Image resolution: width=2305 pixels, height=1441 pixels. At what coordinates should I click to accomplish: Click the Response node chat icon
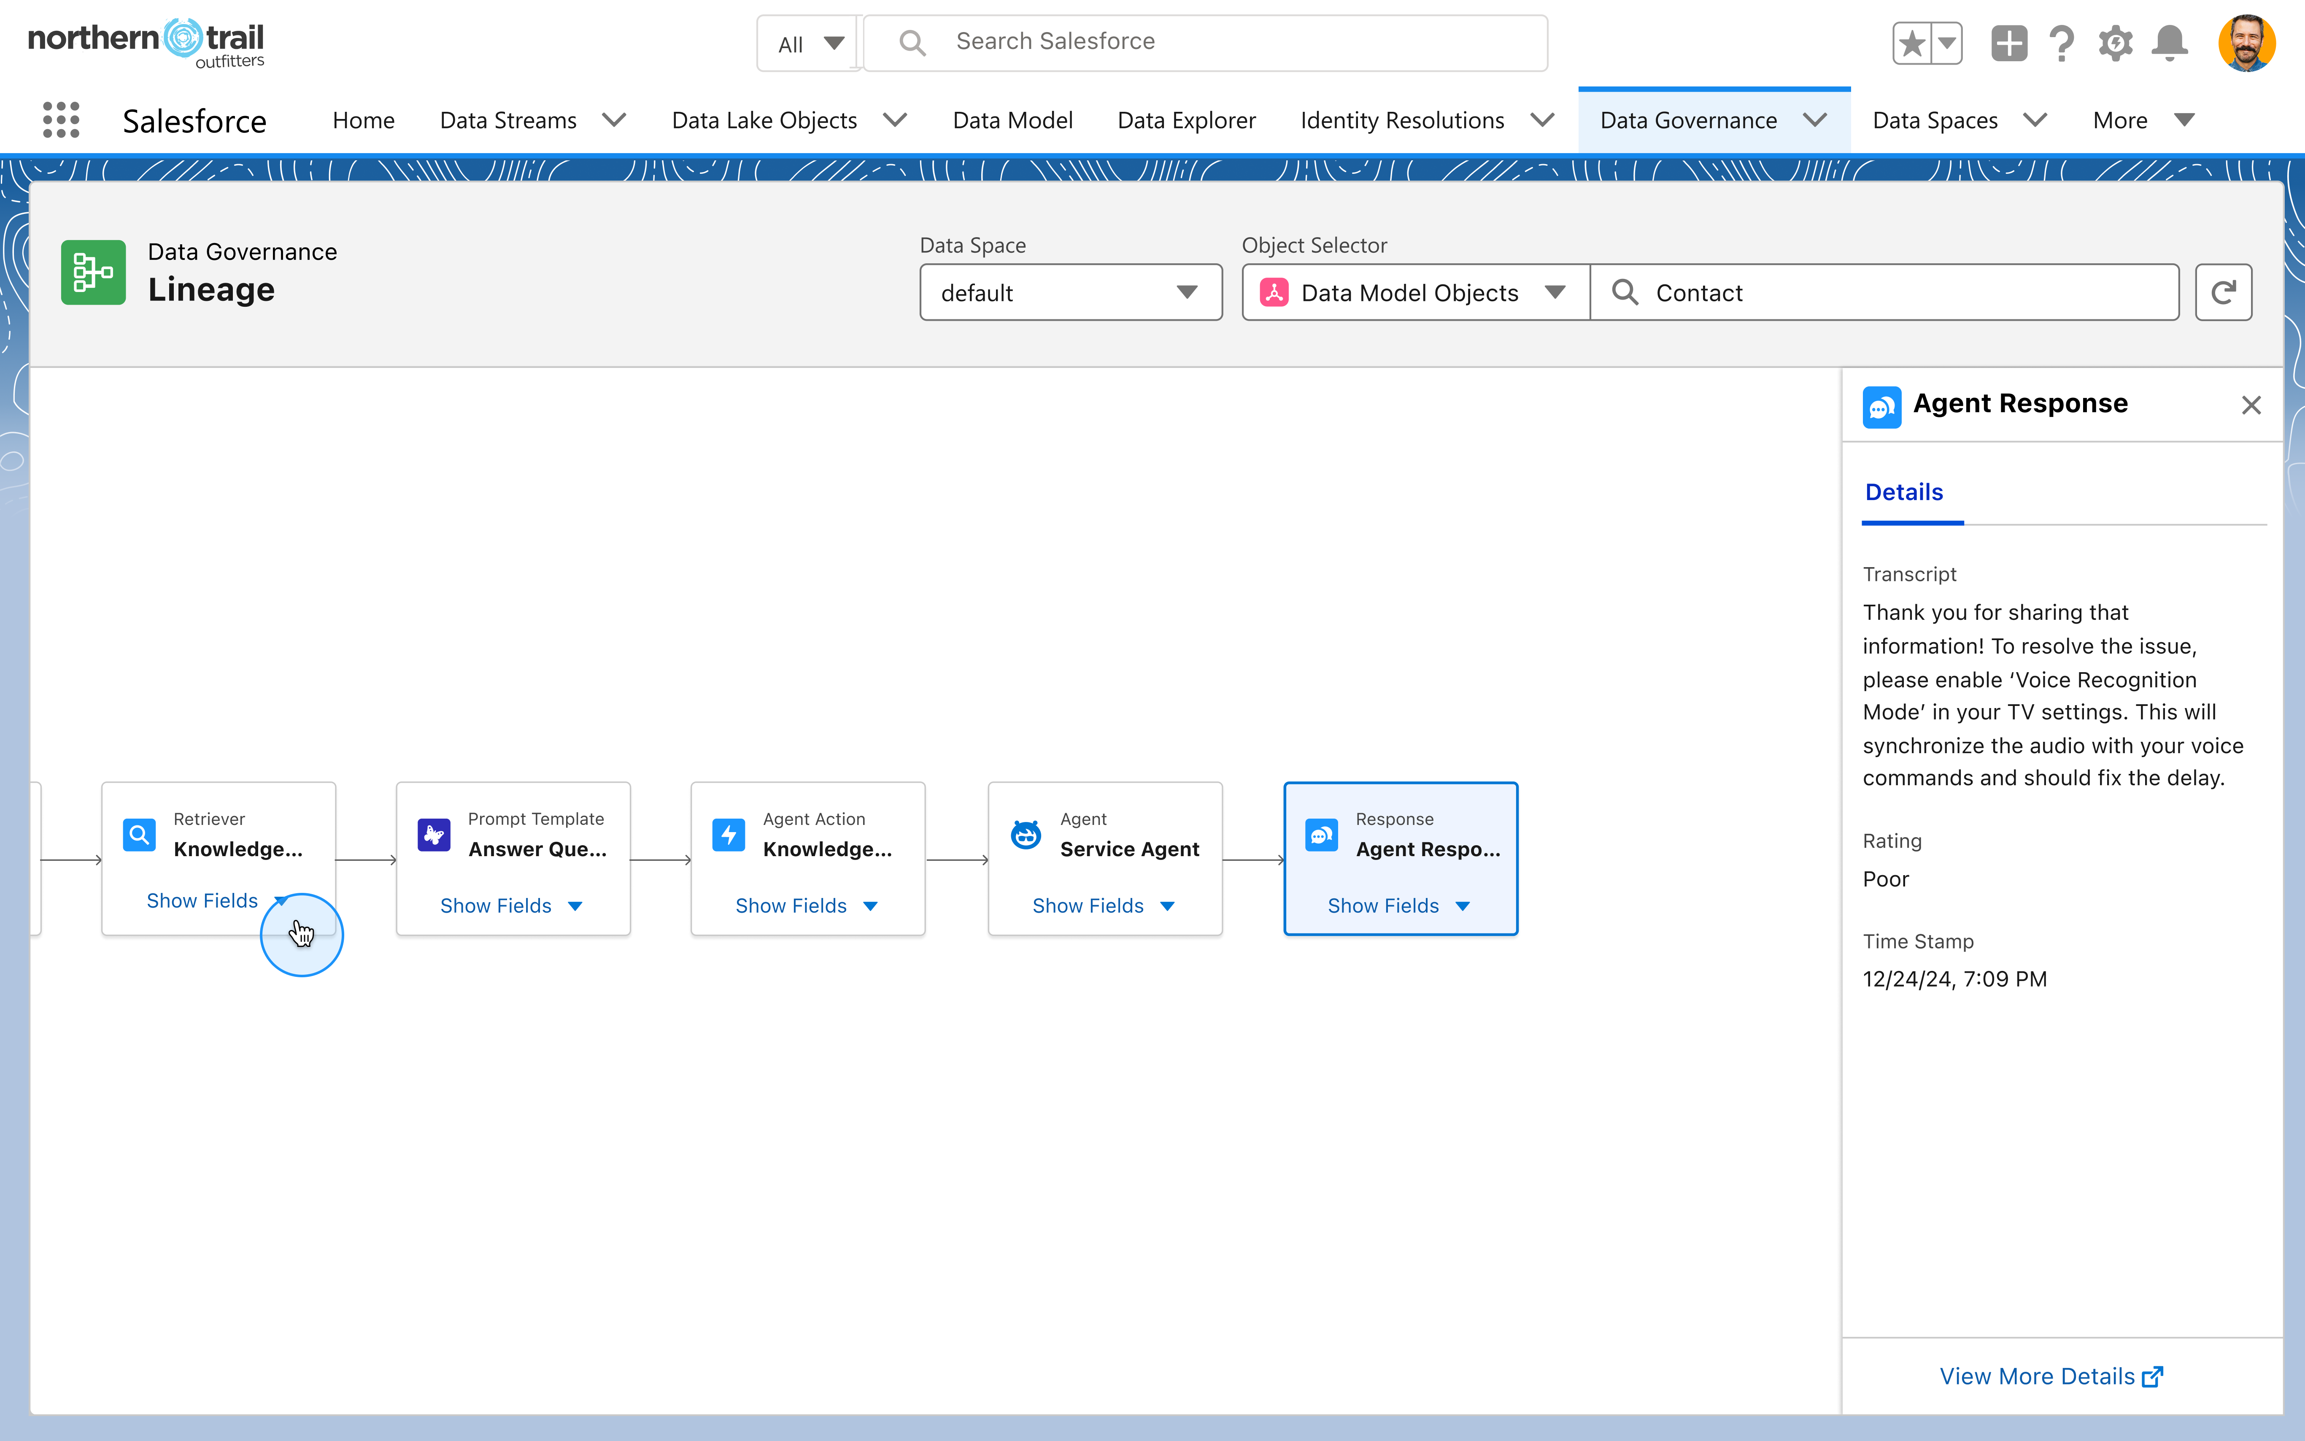1321,835
